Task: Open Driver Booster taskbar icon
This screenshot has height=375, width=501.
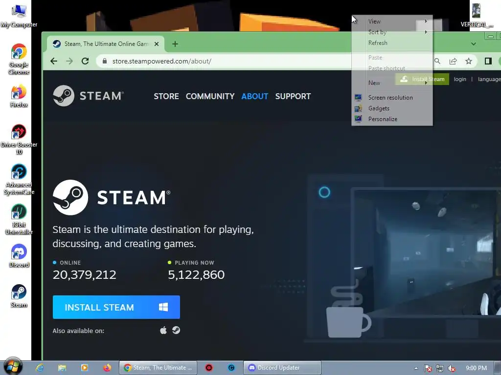Action: (209, 368)
